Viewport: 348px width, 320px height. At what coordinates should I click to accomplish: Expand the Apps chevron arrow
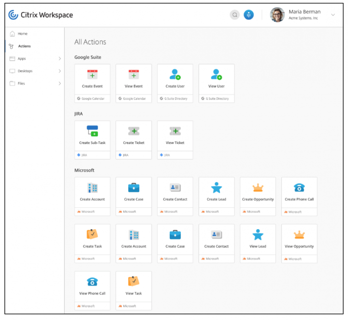click(x=60, y=58)
